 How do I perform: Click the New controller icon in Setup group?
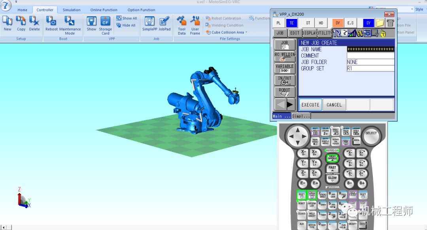point(8,23)
